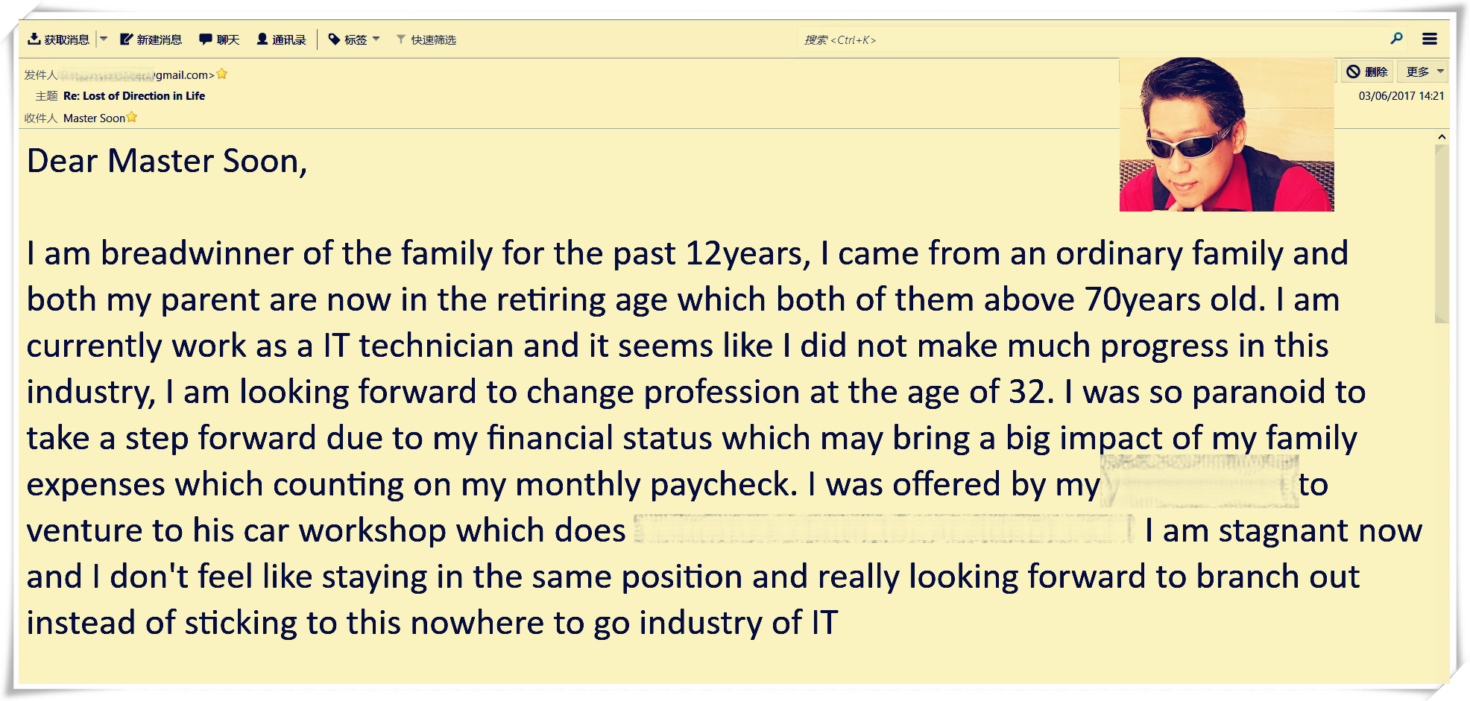Click the message scrollbar up arrow
Screen dimensions: 1470x701
(x=1442, y=137)
